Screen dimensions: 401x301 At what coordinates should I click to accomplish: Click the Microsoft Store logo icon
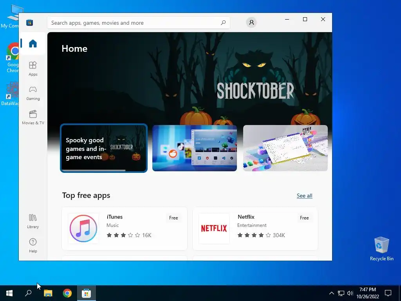coord(30,22)
